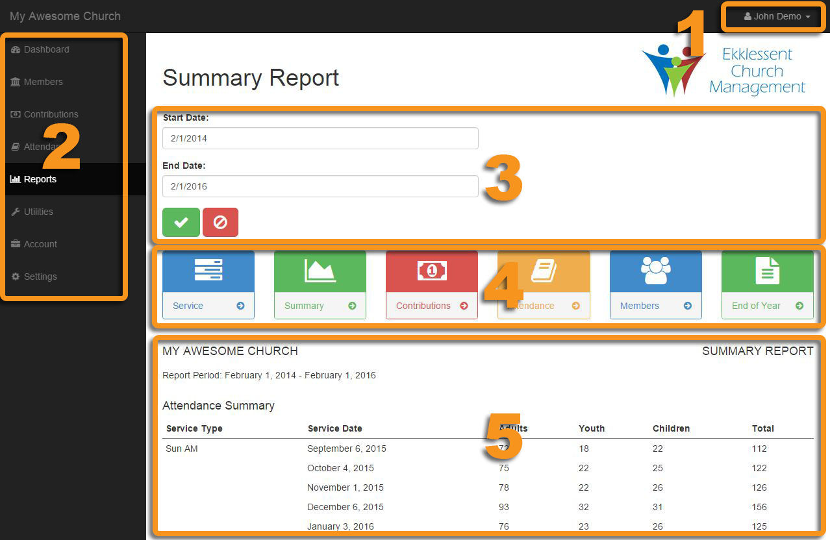Viewport: 830px width, 540px height.
Task: Click My Awesome Church brand title
Action: click(65, 16)
